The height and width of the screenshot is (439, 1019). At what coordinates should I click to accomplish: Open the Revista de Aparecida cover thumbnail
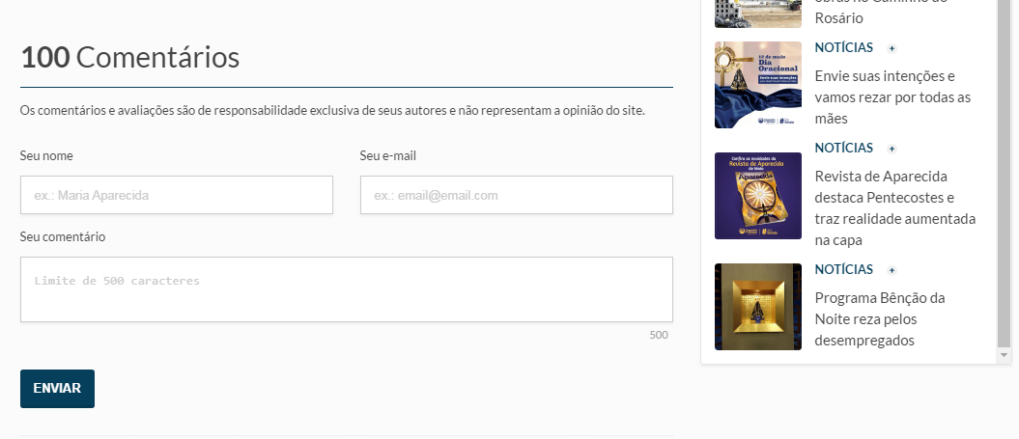click(757, 196)
